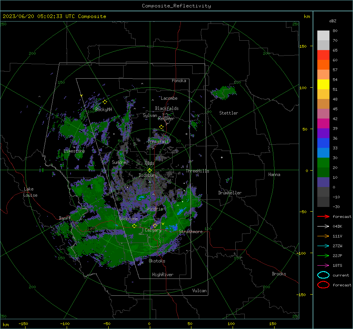Click the Blackfalds city label

click(x=167, y=108)
